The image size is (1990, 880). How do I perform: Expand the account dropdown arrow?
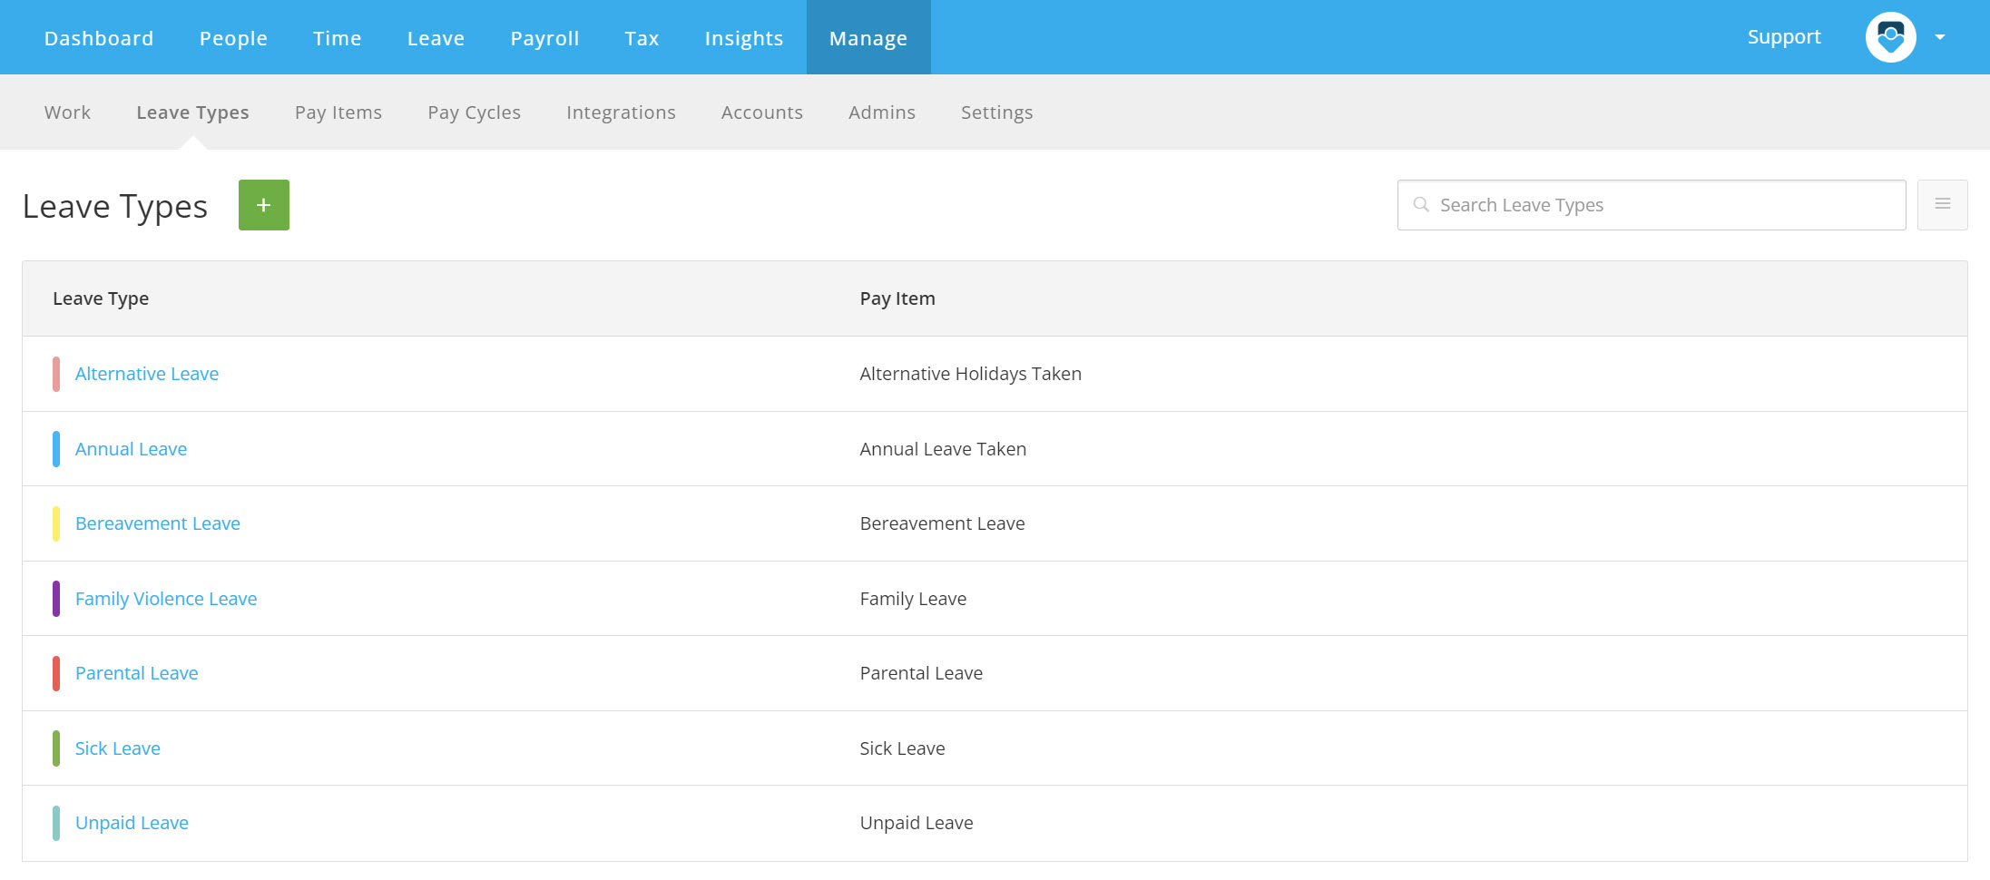click(1940, 37)
